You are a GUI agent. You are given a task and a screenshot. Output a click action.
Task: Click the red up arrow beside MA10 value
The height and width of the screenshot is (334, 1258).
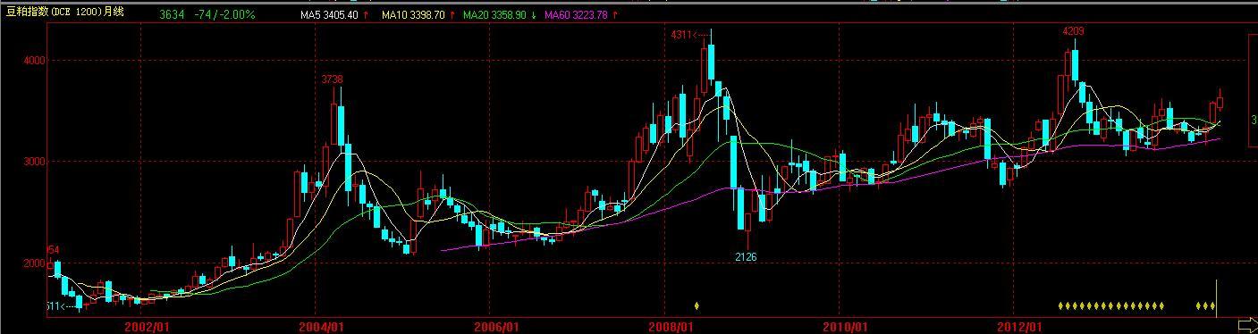[x=452, y=15]
